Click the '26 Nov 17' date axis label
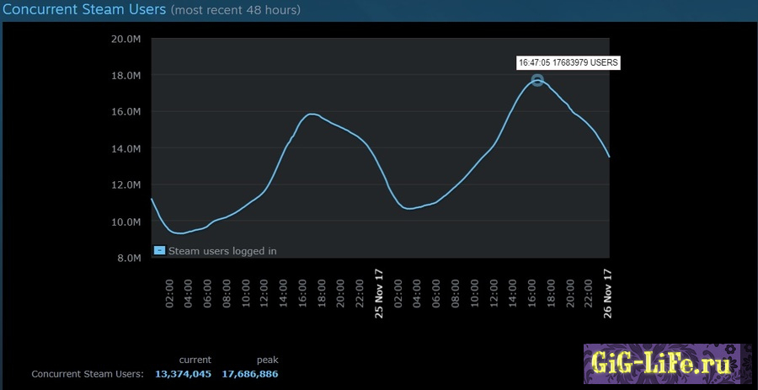Image resolution: width=758 pixels, height=390 pixels. click(608, 292)
